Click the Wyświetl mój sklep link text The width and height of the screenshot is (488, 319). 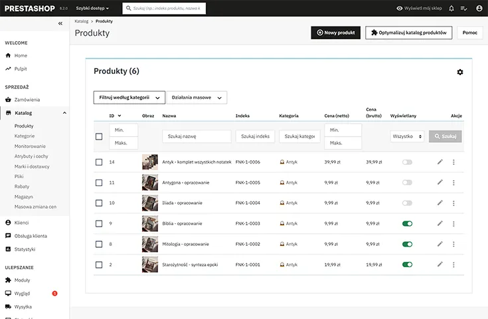click(x=423, y=9)
